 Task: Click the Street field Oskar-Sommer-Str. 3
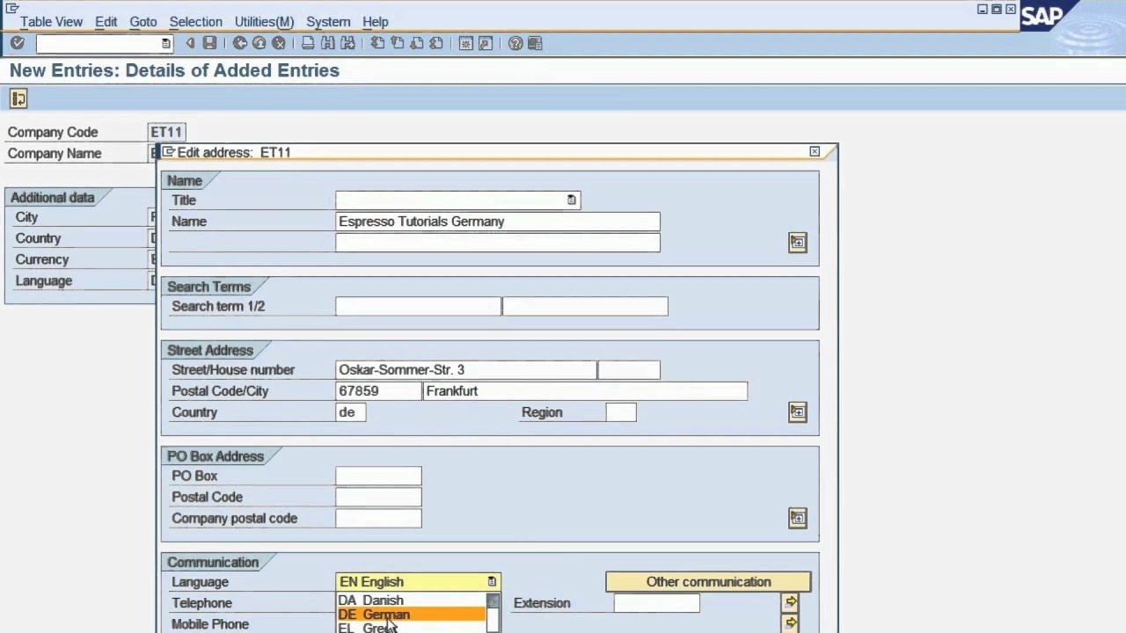[465, 370]
